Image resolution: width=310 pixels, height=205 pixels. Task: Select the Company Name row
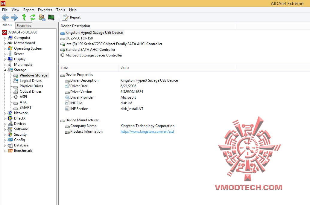tap(120, 126)
